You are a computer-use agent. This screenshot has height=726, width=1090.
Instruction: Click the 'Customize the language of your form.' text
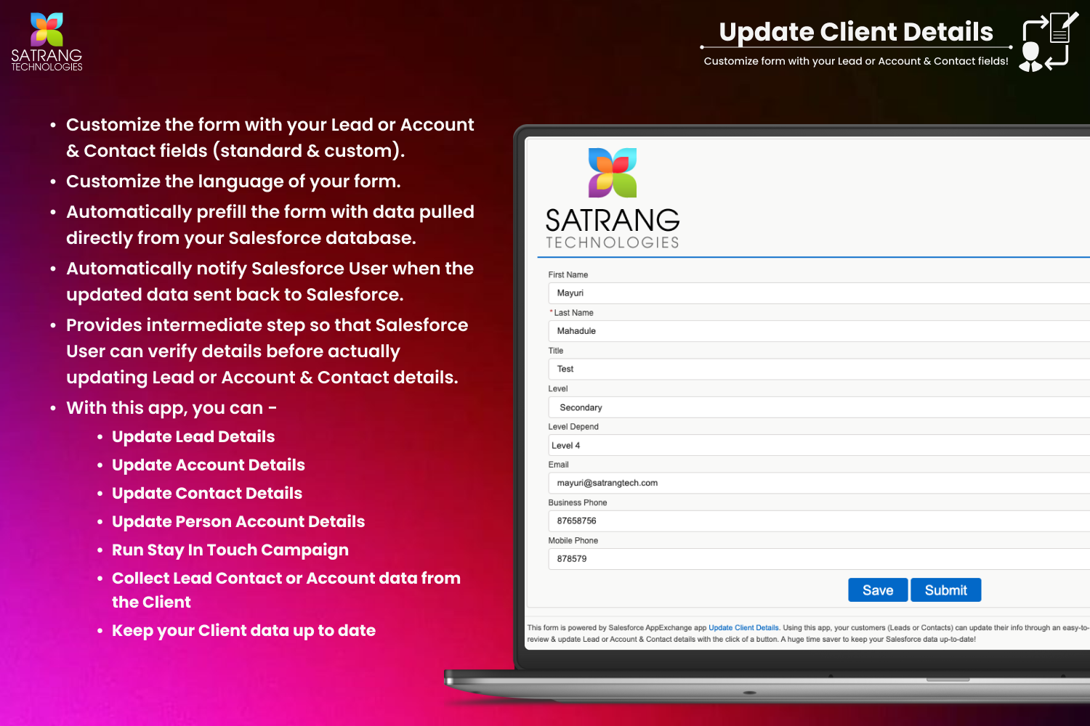233,181
